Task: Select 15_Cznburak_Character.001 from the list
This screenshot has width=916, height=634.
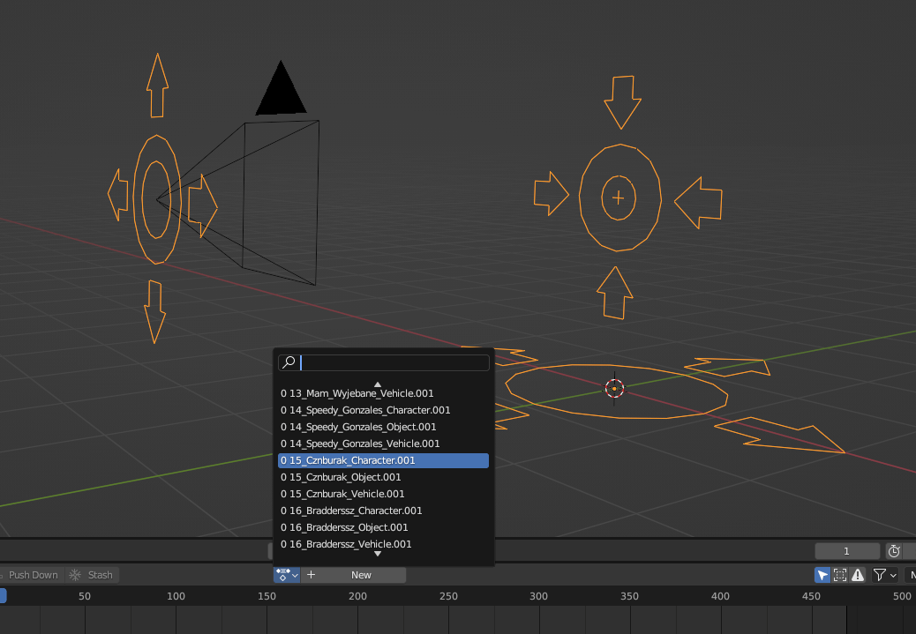Action: (x=383, y=460)
